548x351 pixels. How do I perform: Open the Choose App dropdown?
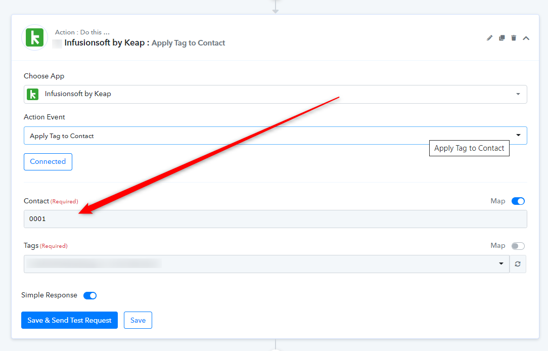[276, 95]
